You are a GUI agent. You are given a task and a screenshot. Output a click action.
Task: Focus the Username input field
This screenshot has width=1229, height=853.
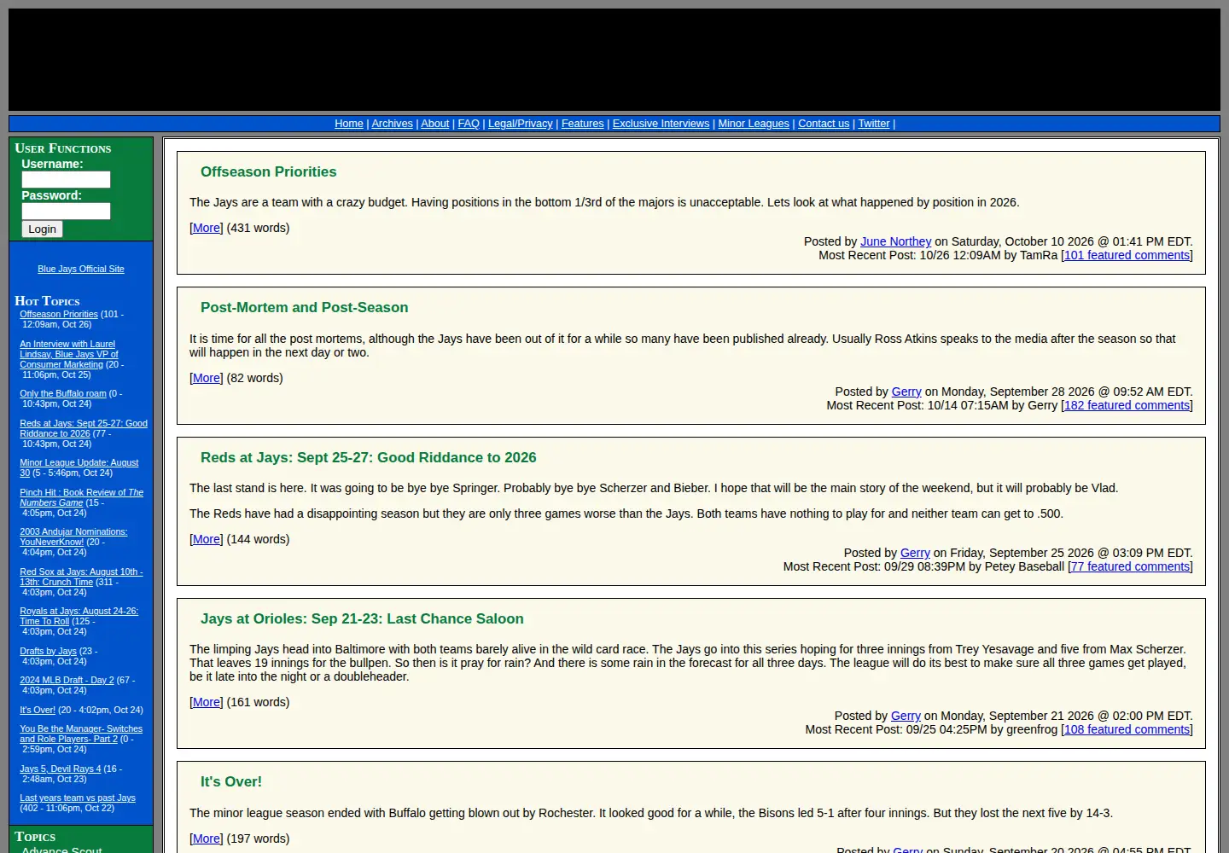66,179
